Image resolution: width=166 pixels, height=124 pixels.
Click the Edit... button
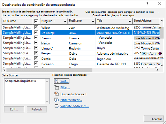coord(14,109)
